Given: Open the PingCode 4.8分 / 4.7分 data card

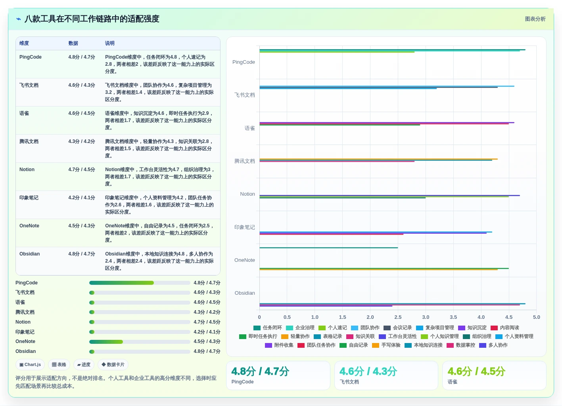Looking at the screenshot, I should point(278,376).
